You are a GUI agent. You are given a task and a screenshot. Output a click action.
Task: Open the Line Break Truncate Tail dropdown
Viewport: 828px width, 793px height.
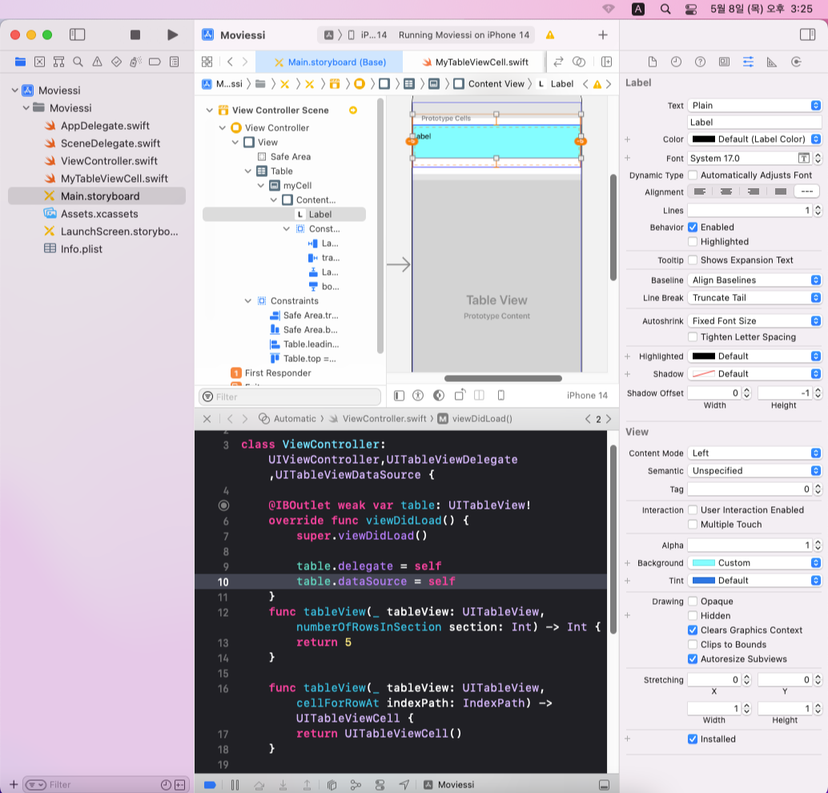coord(754,297)
